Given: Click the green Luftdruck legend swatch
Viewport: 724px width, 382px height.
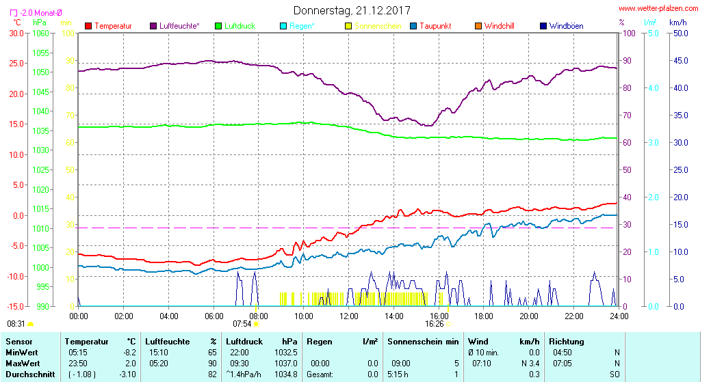Looking at the screenshot, I should pos(218,26).
